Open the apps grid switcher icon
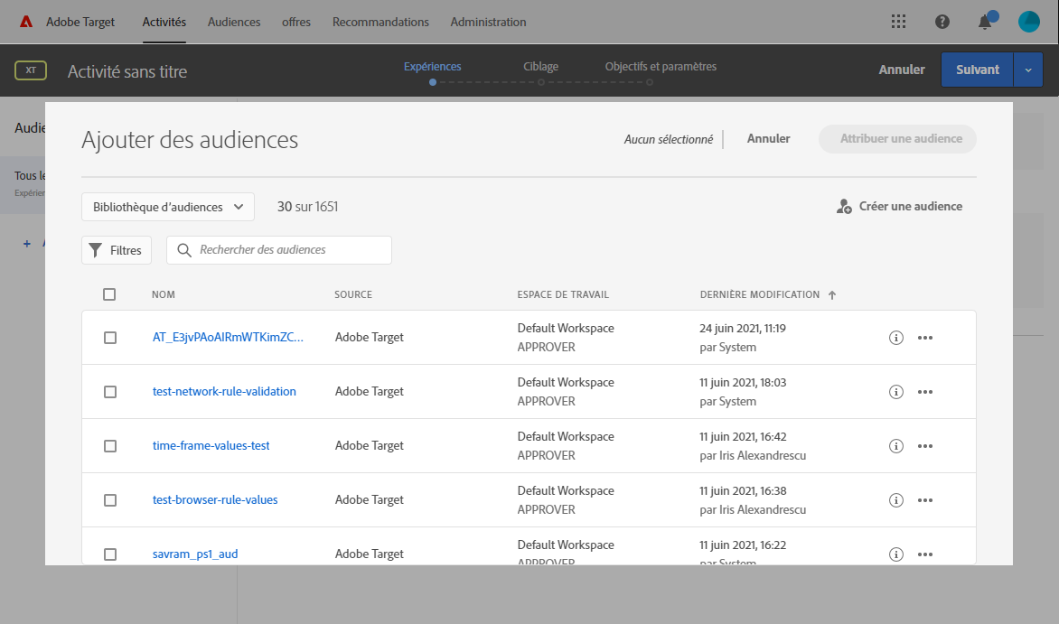Screen dimensions: 1059x624 [898, 22]
